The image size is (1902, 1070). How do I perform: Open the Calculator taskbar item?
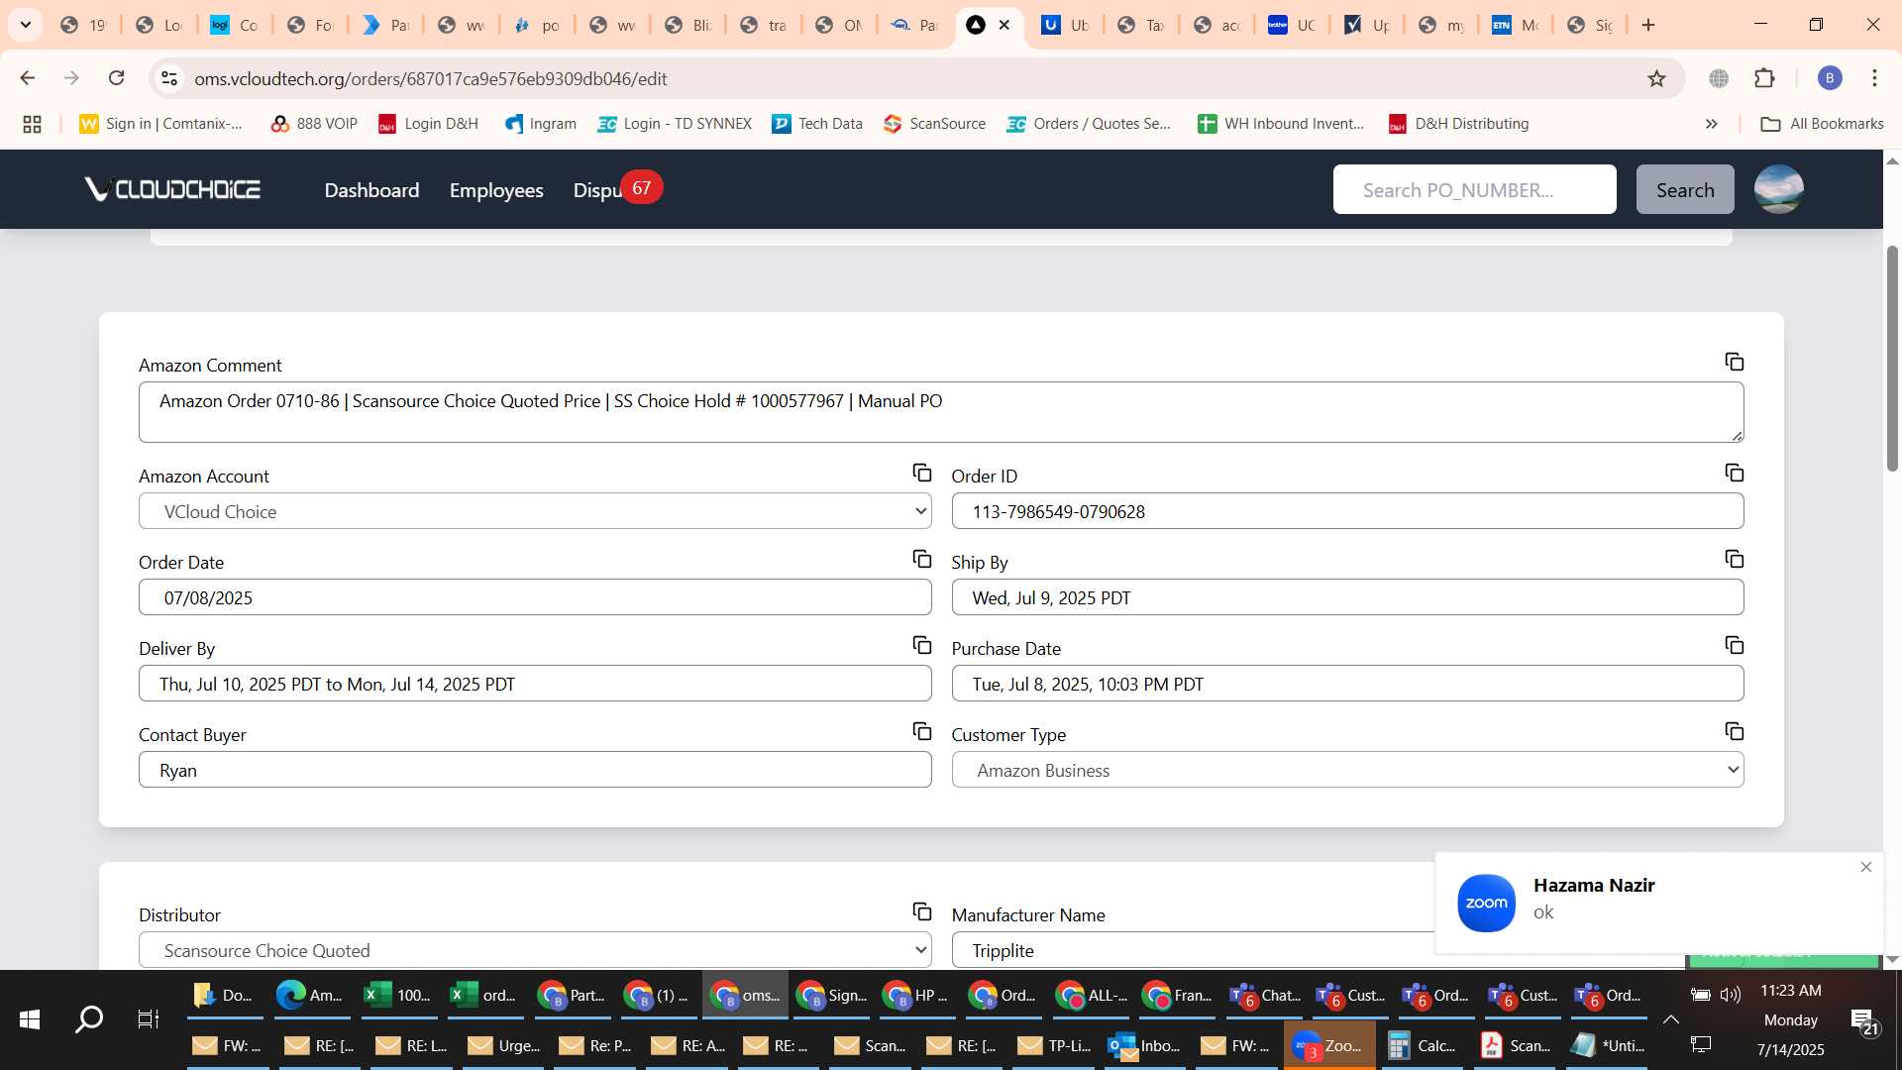pos(1422,1045)
